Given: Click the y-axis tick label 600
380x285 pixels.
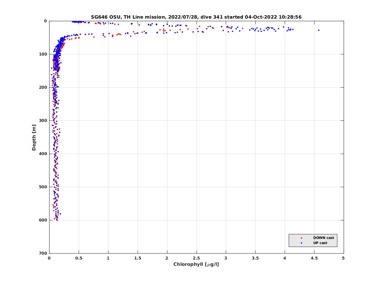Looking at the screenshot, I should tap(43, 220).
